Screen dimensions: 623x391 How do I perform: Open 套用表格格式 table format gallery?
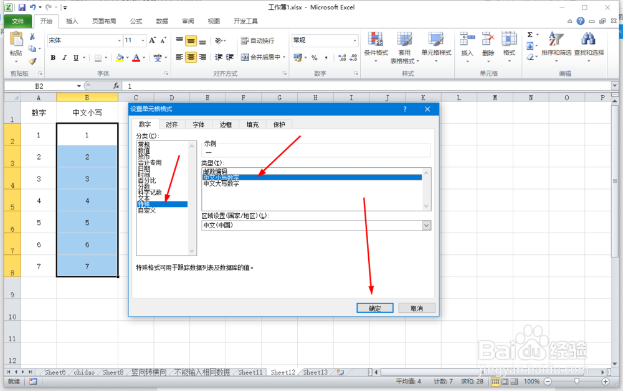[x=404, y=47]
